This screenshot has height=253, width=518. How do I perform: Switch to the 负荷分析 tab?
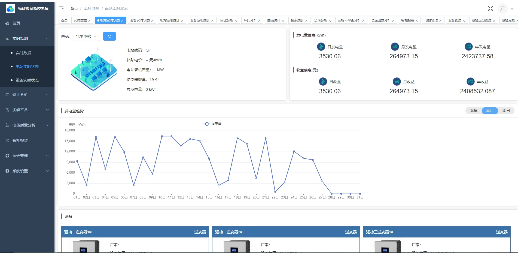coord(322,20)
